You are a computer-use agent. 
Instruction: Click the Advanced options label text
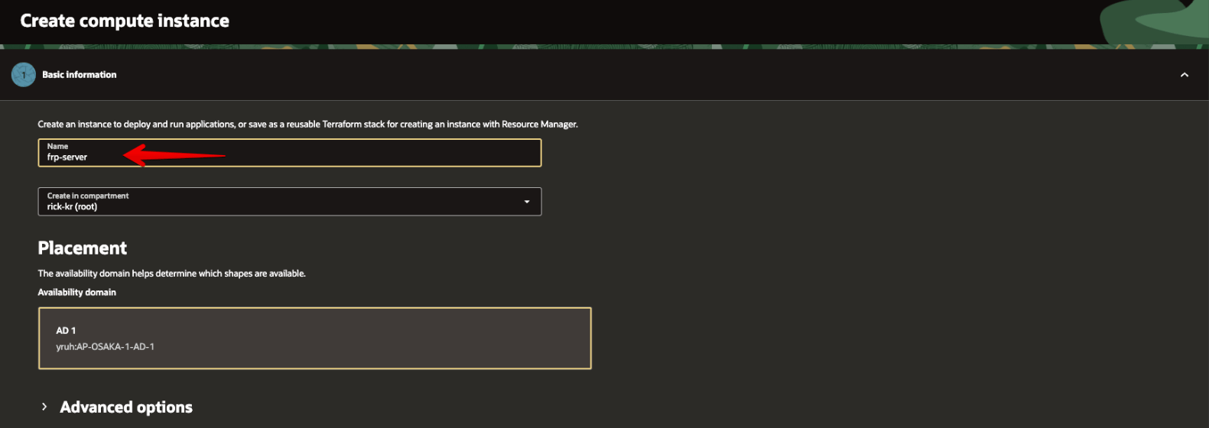126,407
